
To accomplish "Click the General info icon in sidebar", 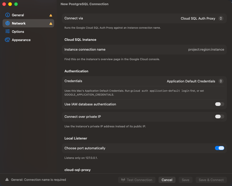I will (7, 15).
